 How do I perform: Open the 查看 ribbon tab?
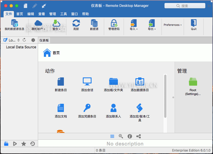pos(42,14)
